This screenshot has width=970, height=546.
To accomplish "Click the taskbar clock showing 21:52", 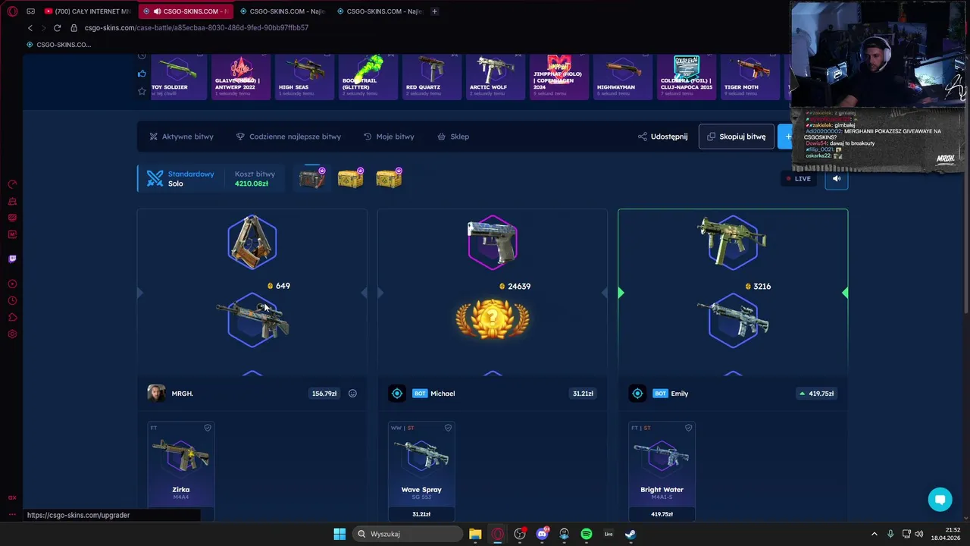I will pyautogui.click(x=946, y=534).
